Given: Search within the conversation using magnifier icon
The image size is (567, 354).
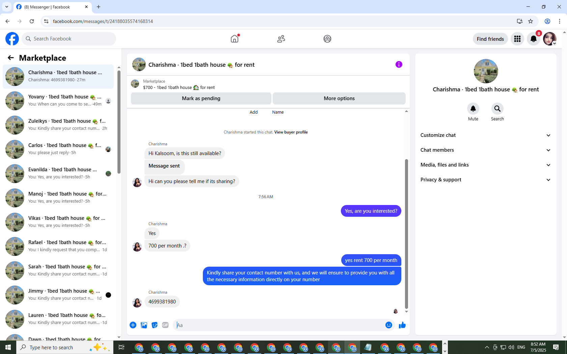Looking at the screenshot, I should 497,109.
